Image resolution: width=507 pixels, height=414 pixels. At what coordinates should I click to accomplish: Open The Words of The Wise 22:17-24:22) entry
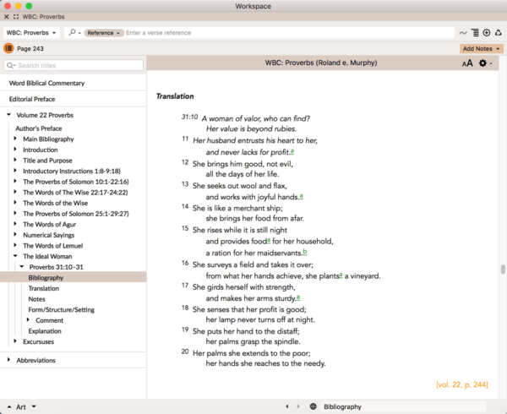click(75, 193)
